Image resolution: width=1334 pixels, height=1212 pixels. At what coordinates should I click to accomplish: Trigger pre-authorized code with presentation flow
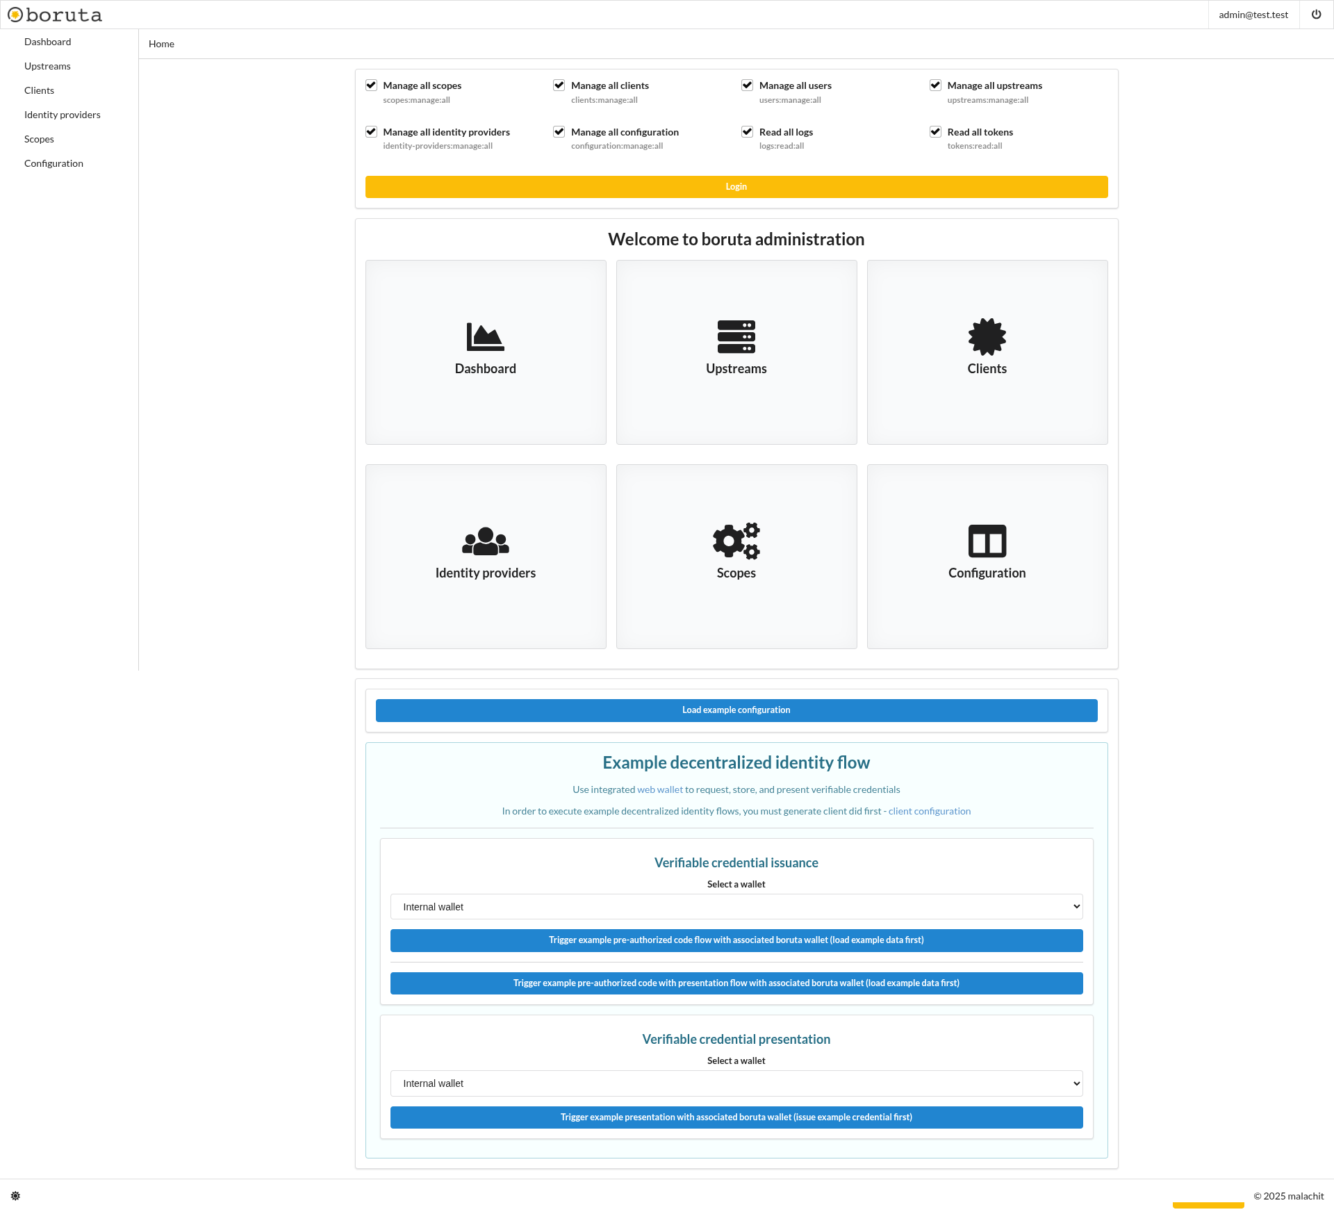pos(736,983)
